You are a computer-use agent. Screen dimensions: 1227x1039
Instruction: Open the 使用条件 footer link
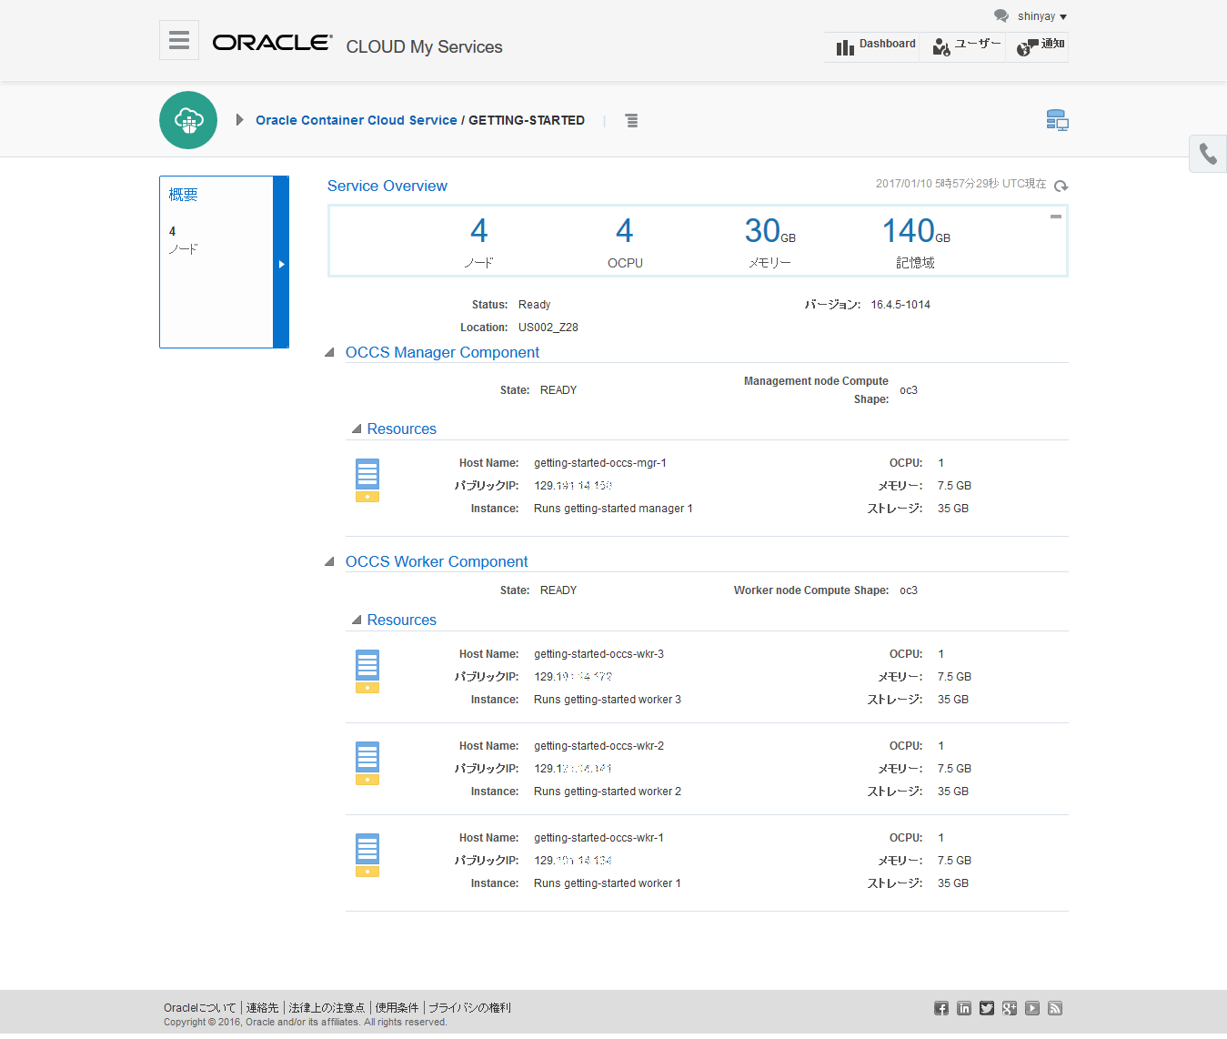(397, 1008)
